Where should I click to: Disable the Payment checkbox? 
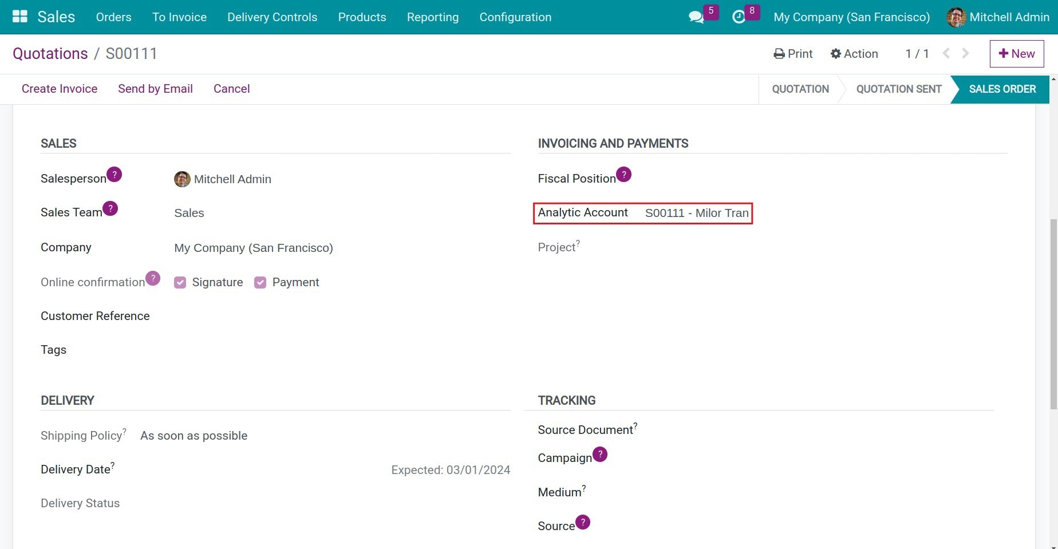point(260,282)
